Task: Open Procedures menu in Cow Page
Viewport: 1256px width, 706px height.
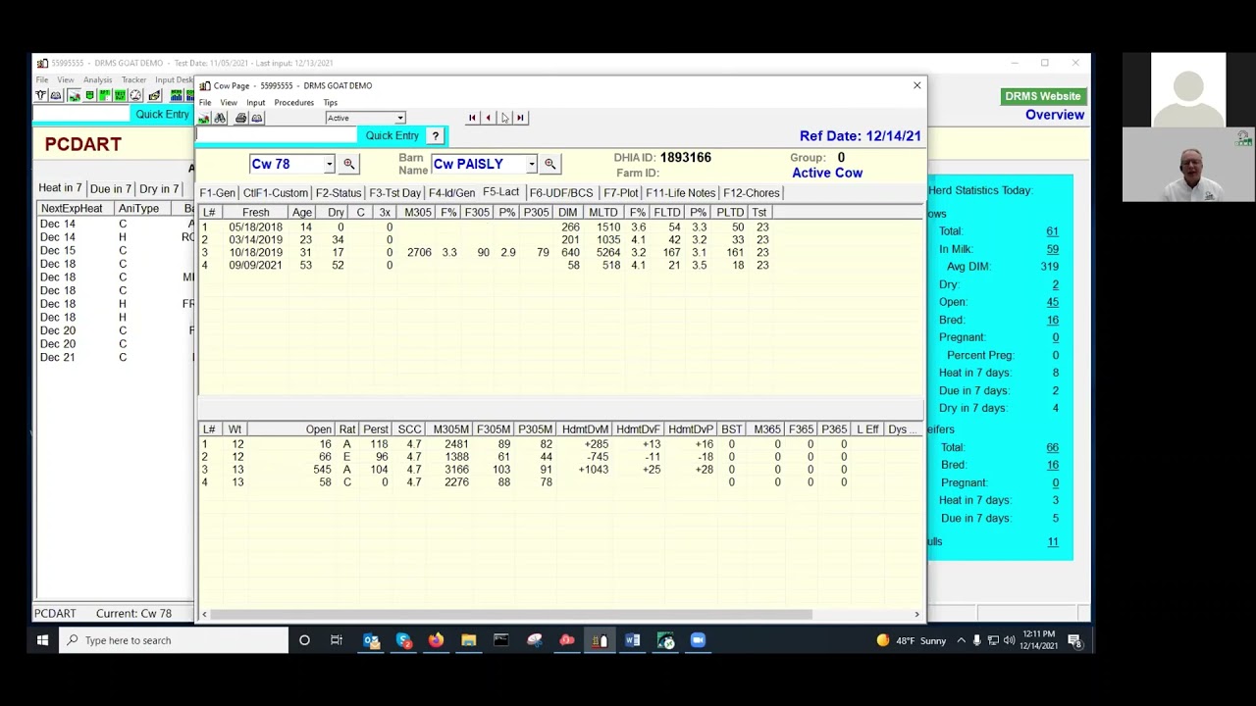Action: click(x=294, y=103)
